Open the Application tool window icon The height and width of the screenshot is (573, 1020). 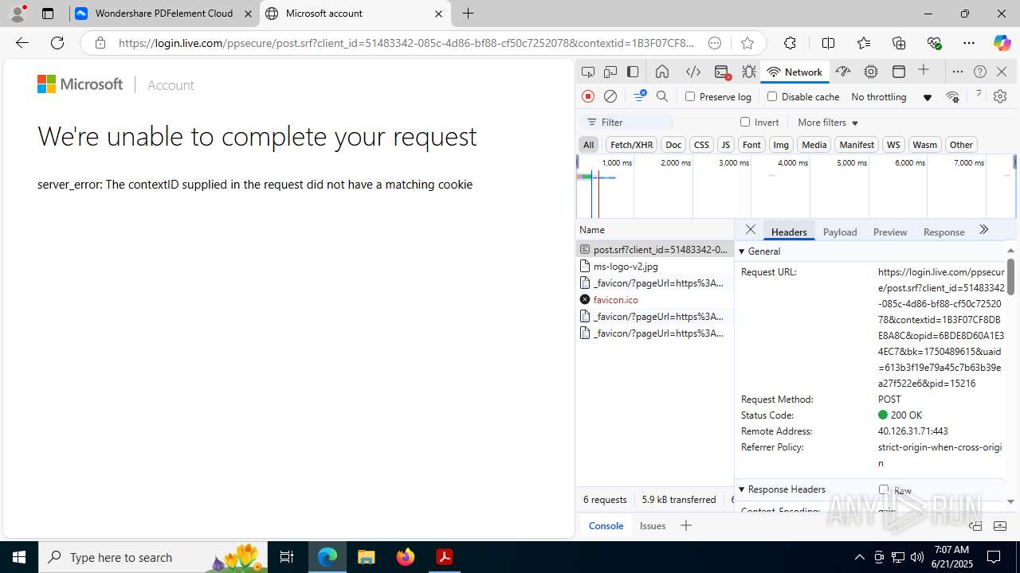click(x=899, y=72)
